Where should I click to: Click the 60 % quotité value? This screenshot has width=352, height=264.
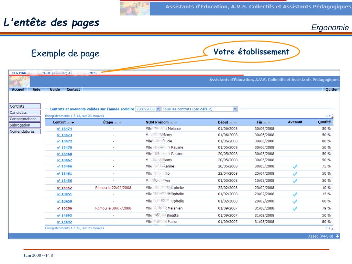point(326,201)
